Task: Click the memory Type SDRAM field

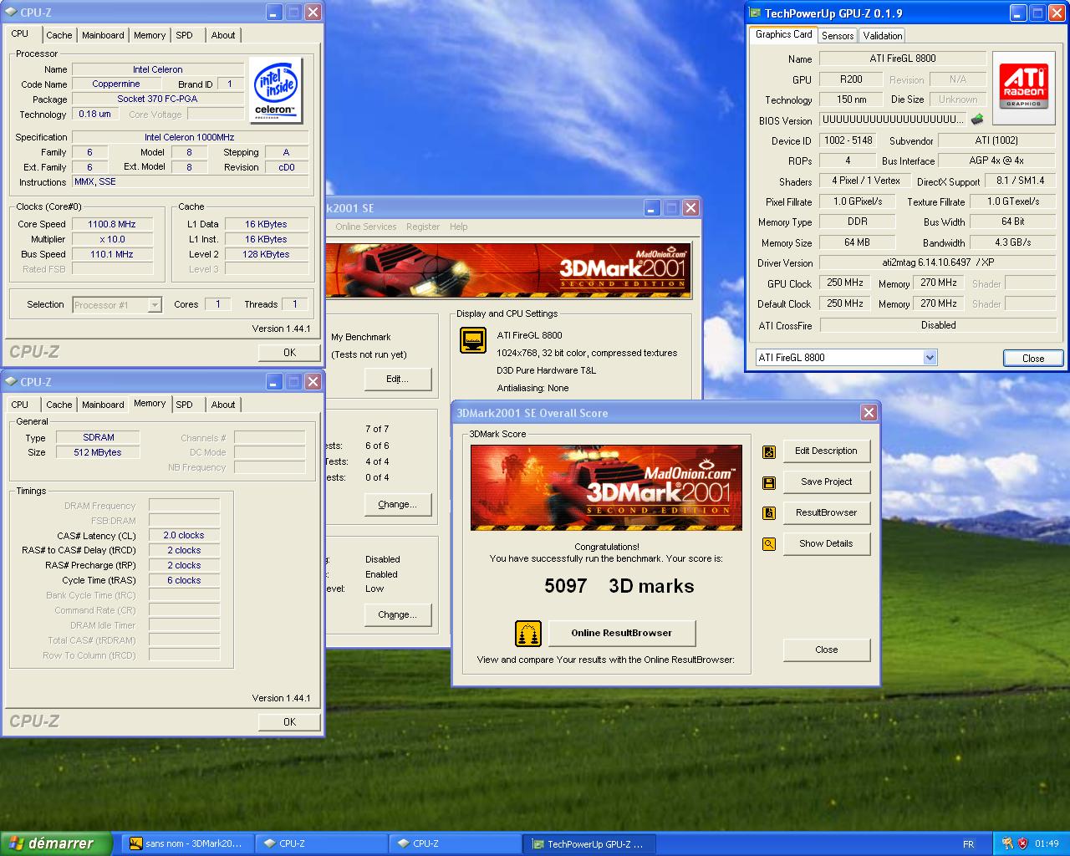Action: pos(98,437)
